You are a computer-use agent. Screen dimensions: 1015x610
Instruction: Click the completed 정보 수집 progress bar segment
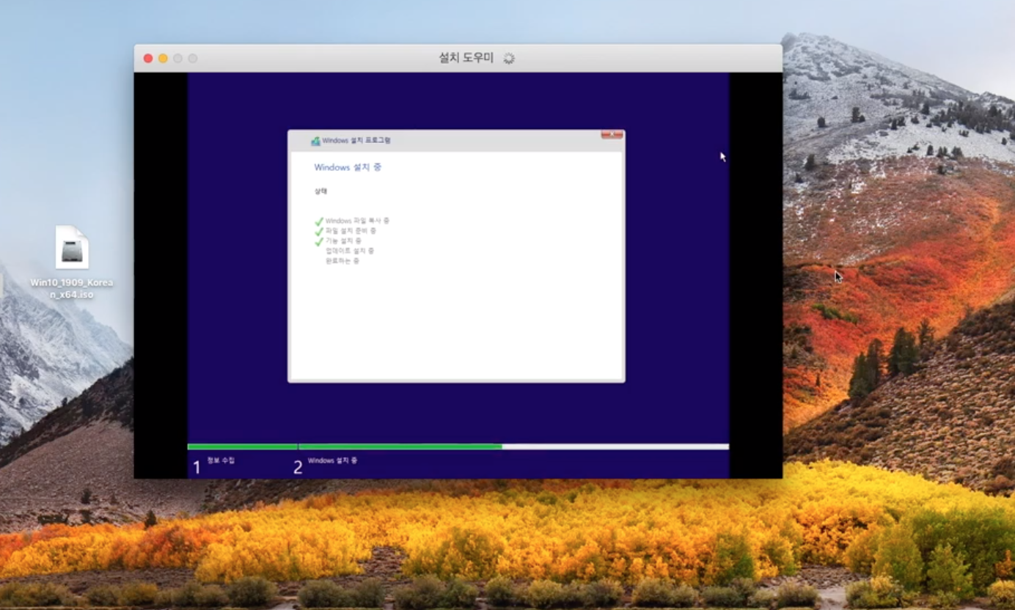click(242, 447)
